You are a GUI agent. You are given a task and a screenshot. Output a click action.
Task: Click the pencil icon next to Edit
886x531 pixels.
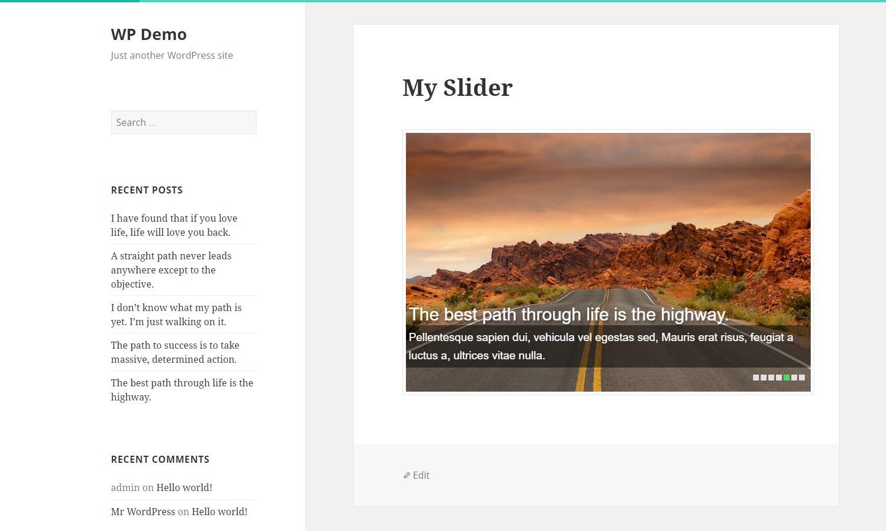407,475
